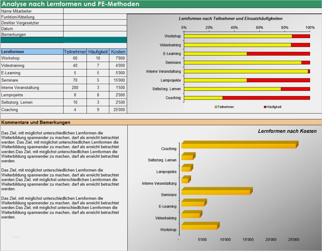Select the Häufigkeit column header

click(98, 52)
